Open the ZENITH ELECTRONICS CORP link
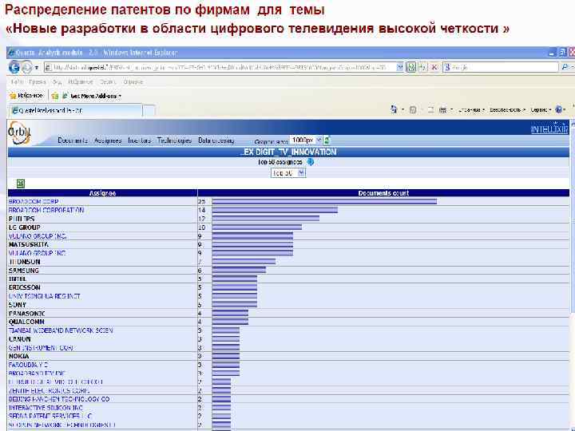Viewport: 575px width, 431px height. pos(49,390)
